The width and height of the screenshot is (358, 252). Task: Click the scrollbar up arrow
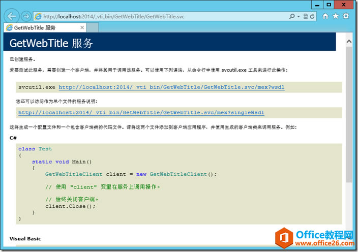pos(349,42)
